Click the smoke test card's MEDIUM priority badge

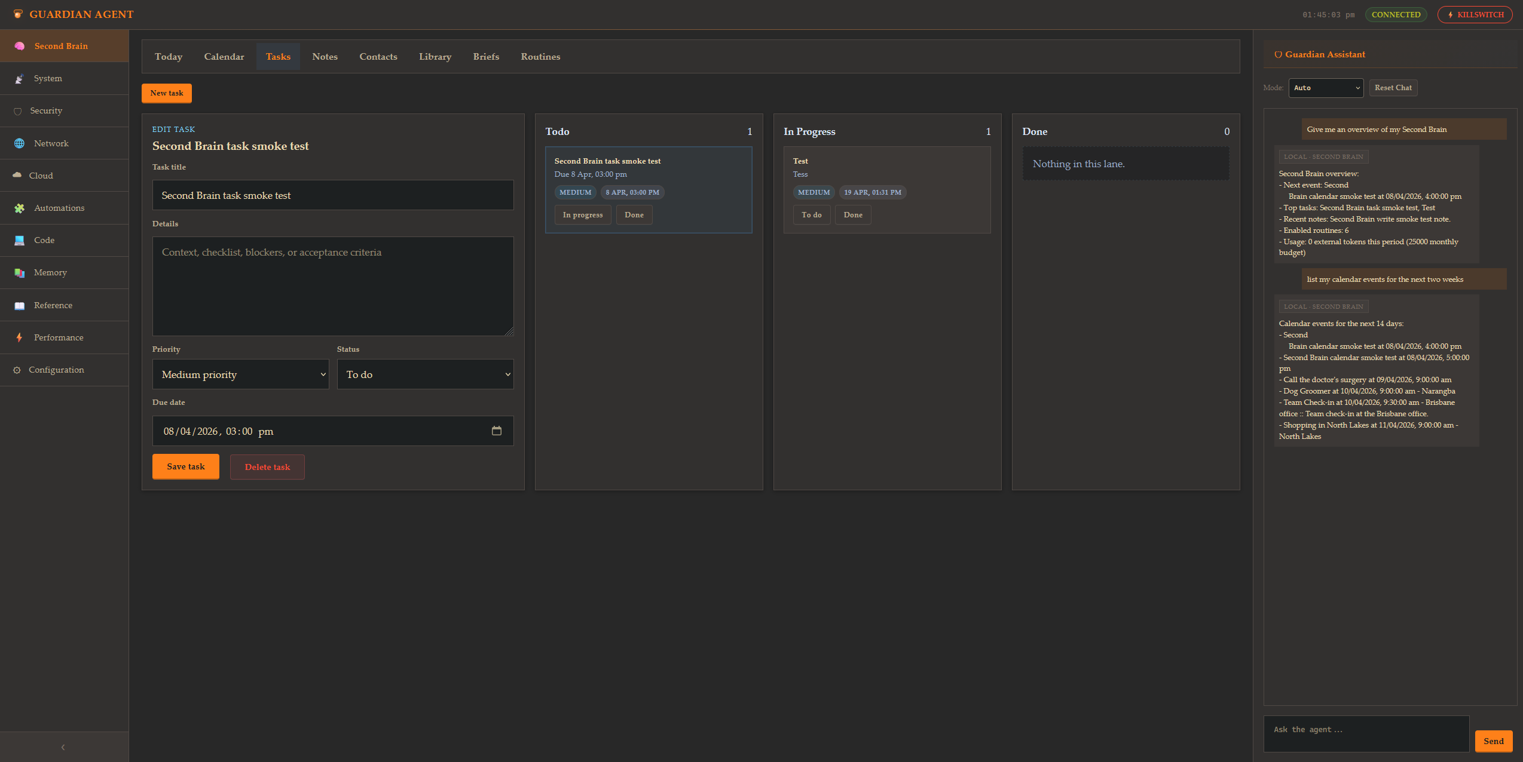(575, 192)
